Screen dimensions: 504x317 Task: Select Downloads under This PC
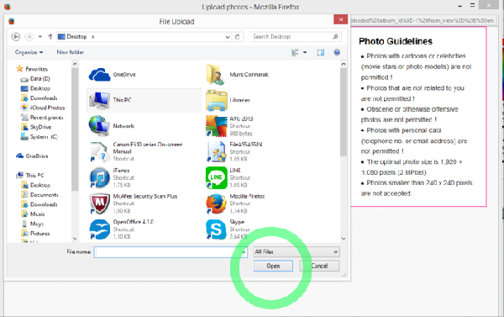click(39, 204)
